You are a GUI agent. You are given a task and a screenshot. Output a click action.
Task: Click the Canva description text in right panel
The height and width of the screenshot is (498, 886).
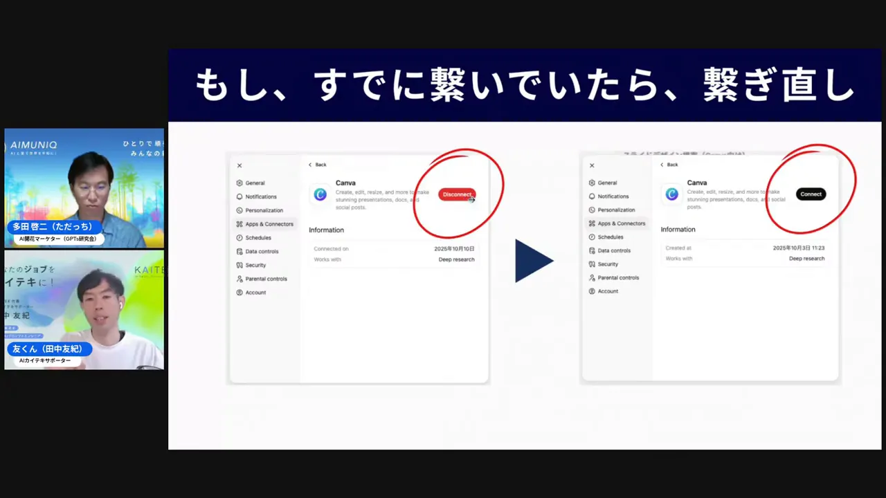coord(736,199)
